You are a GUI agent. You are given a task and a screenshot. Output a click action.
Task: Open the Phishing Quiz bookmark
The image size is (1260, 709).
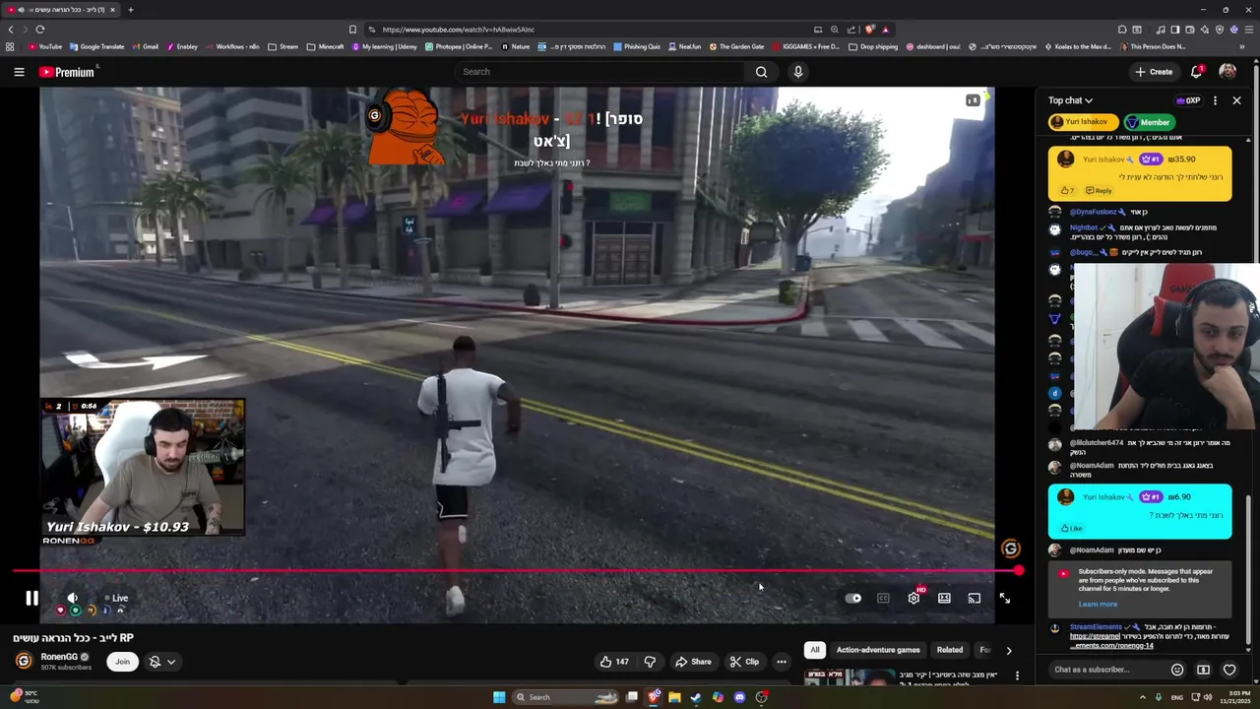pyautogui.click(x=636, y=46)
